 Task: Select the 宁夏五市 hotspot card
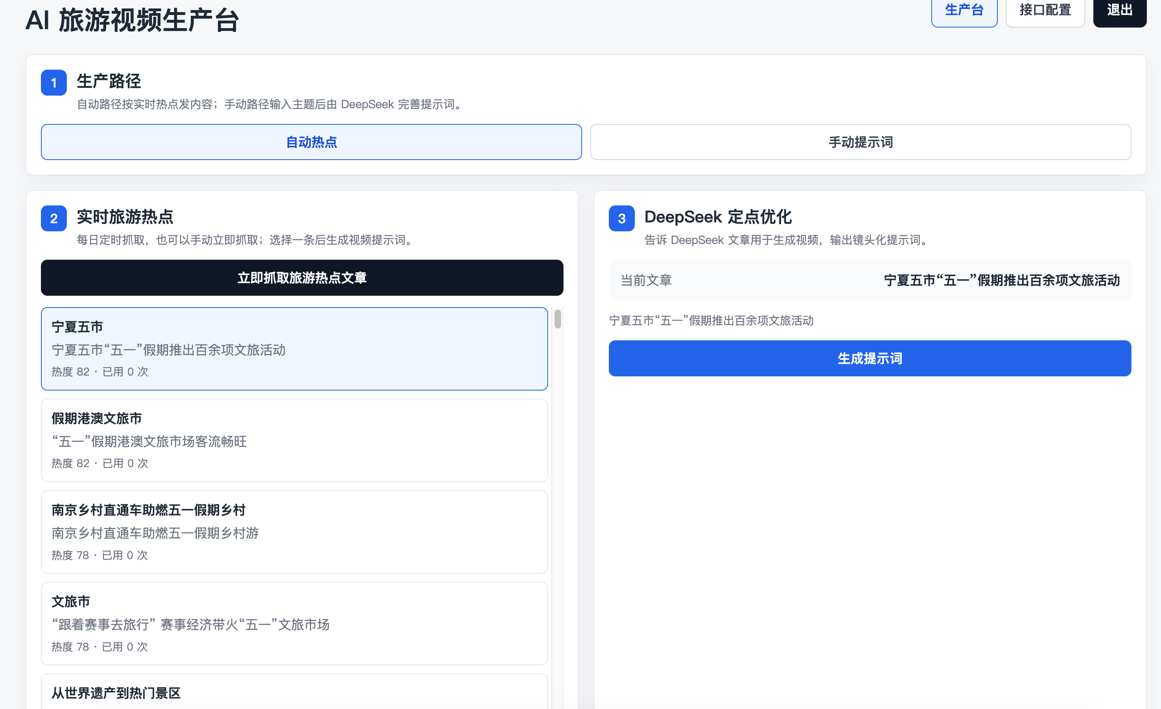pyautogui.click(x=294, y=348)
